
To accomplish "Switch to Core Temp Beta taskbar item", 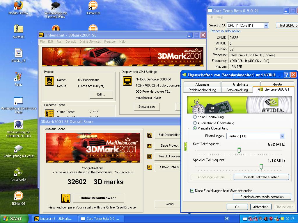I will click(x=102, y=219).
